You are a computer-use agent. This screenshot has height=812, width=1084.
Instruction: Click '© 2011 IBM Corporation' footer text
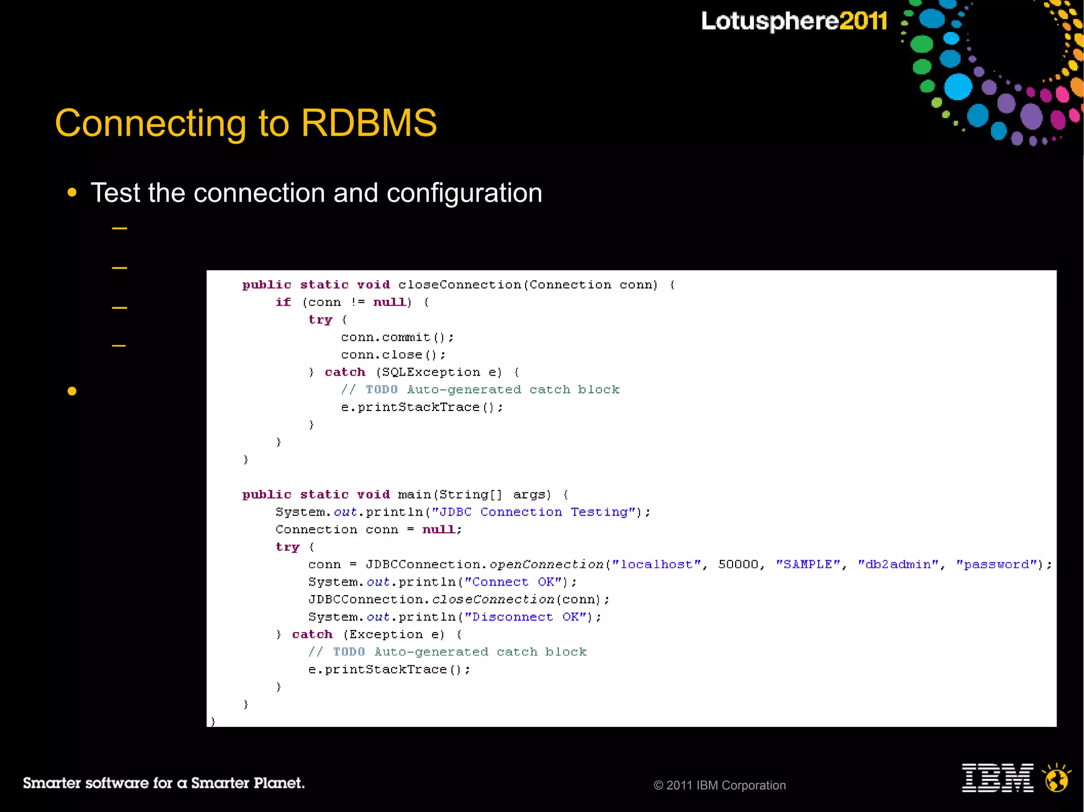pyautogui.click(x=720, y=786)
